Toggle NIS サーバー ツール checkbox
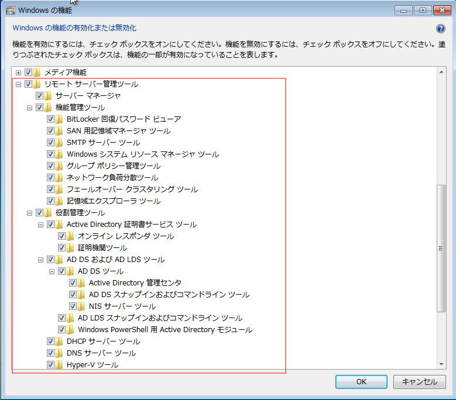456x400 pixels. pyautogui.click(x=73, y=306)
